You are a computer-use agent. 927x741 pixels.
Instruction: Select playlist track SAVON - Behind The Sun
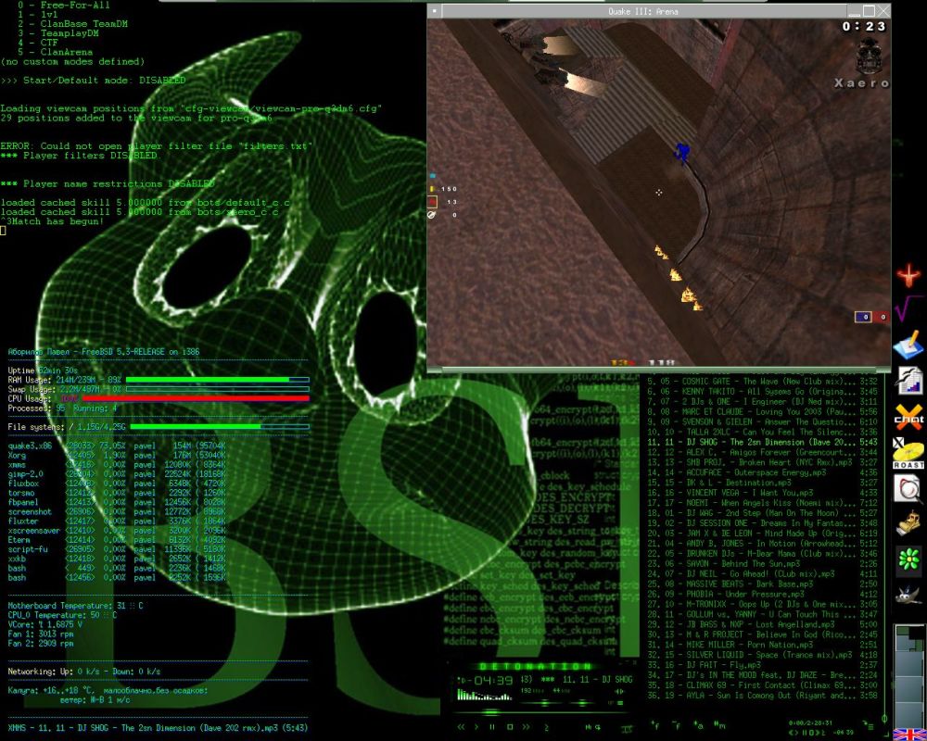click(762, 564)
